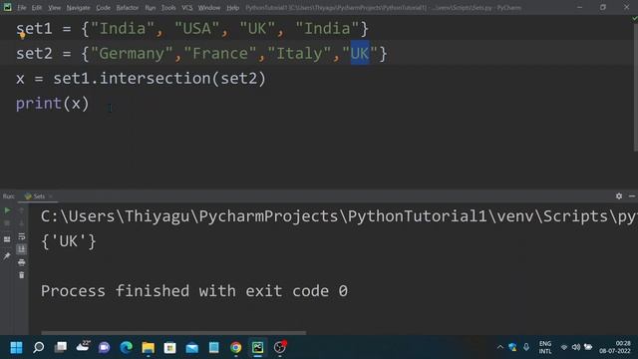The width and height of the screenshot is (638, 359).
Task: Click the print(x) statement
Action: coord(52,104)
